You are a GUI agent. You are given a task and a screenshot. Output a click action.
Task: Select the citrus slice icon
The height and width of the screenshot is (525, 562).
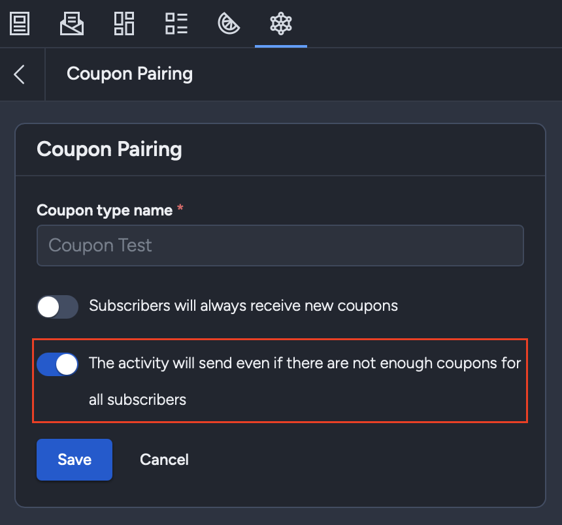click(x=229, y=24)
